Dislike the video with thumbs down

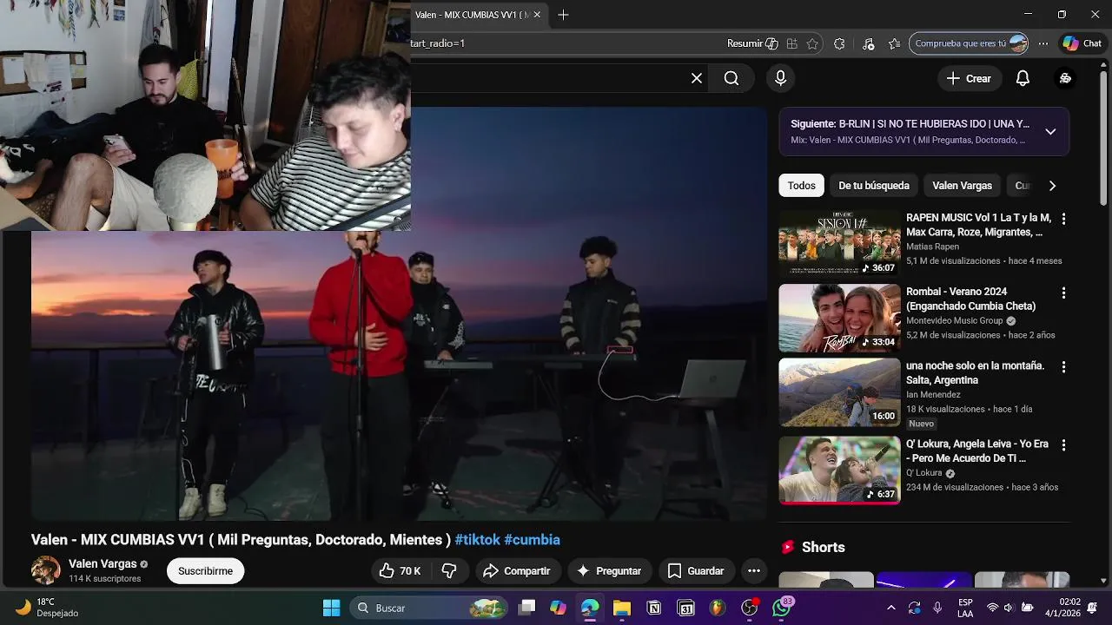[450, 570]
